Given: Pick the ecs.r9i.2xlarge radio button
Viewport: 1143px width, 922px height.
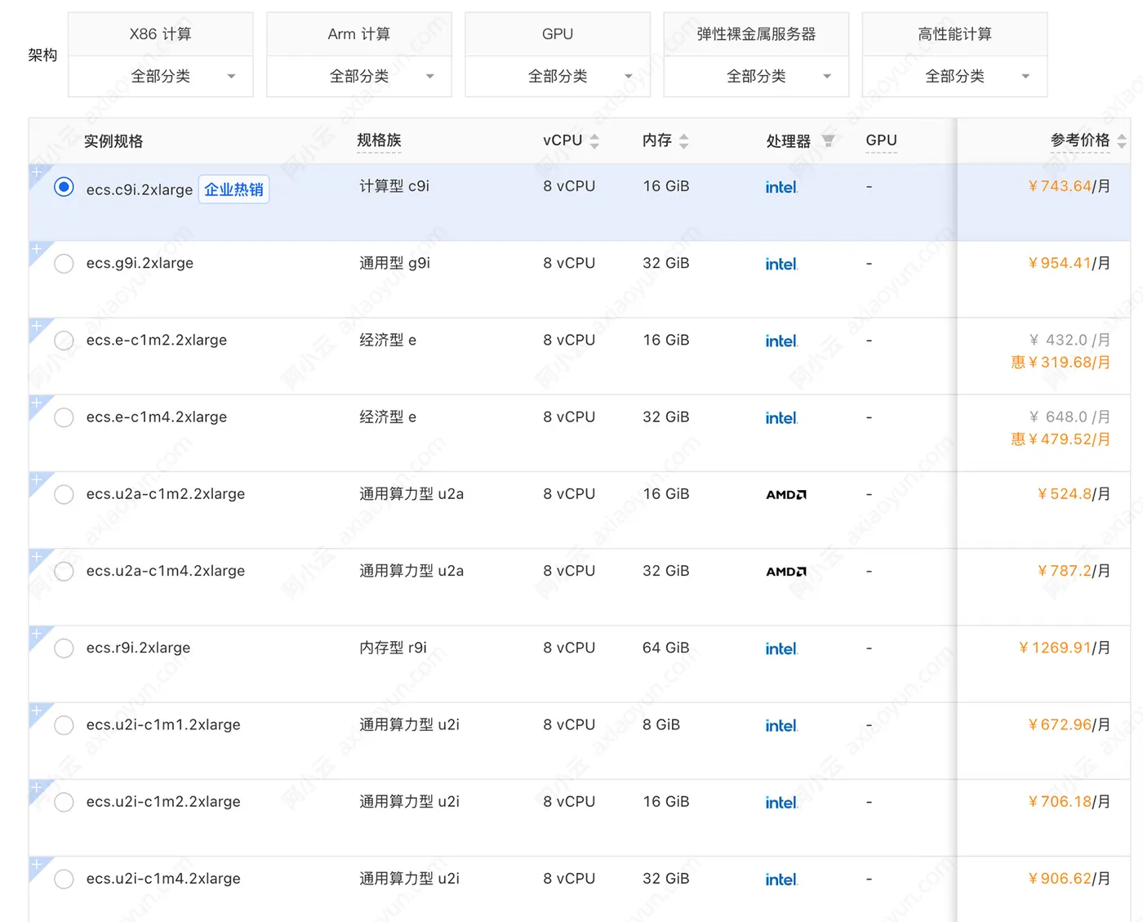Looking at the screenshot, I should click(x=64, y=648).
